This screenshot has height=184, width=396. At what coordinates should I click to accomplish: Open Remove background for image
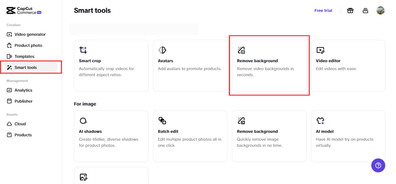(269, 136)
